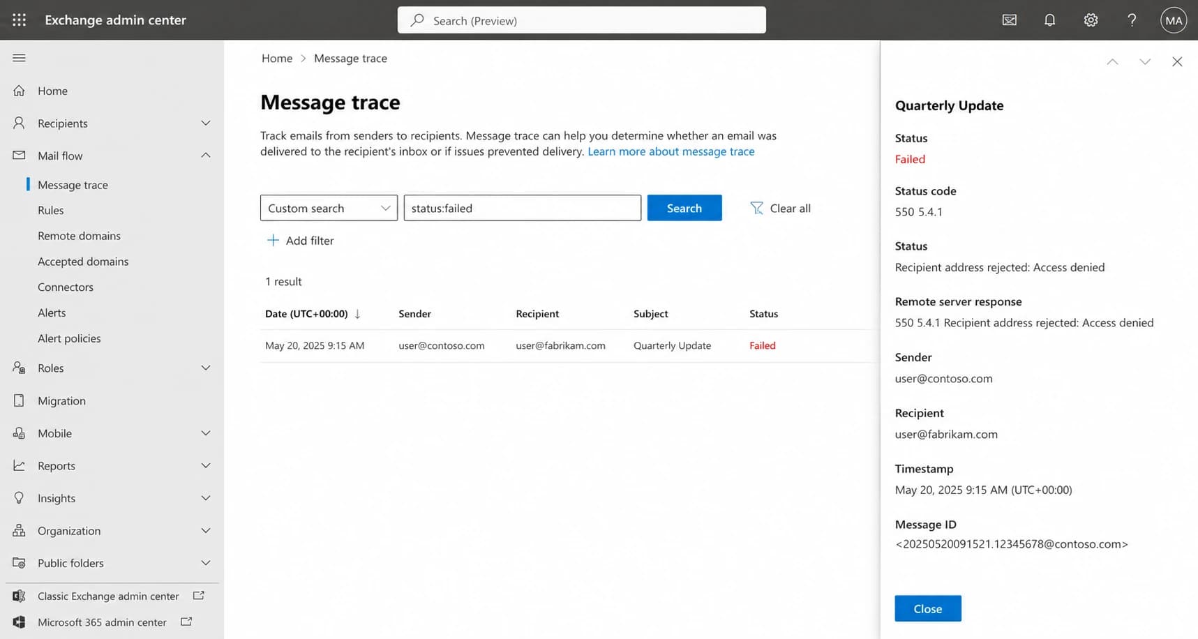
Task: Click the status:failed query field
Action: [522, 208]
